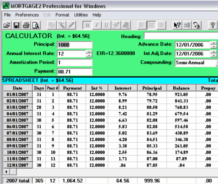The image size is (218, 184).
Task: Select the 06/01/2007 row header
Action: point(18,127)
